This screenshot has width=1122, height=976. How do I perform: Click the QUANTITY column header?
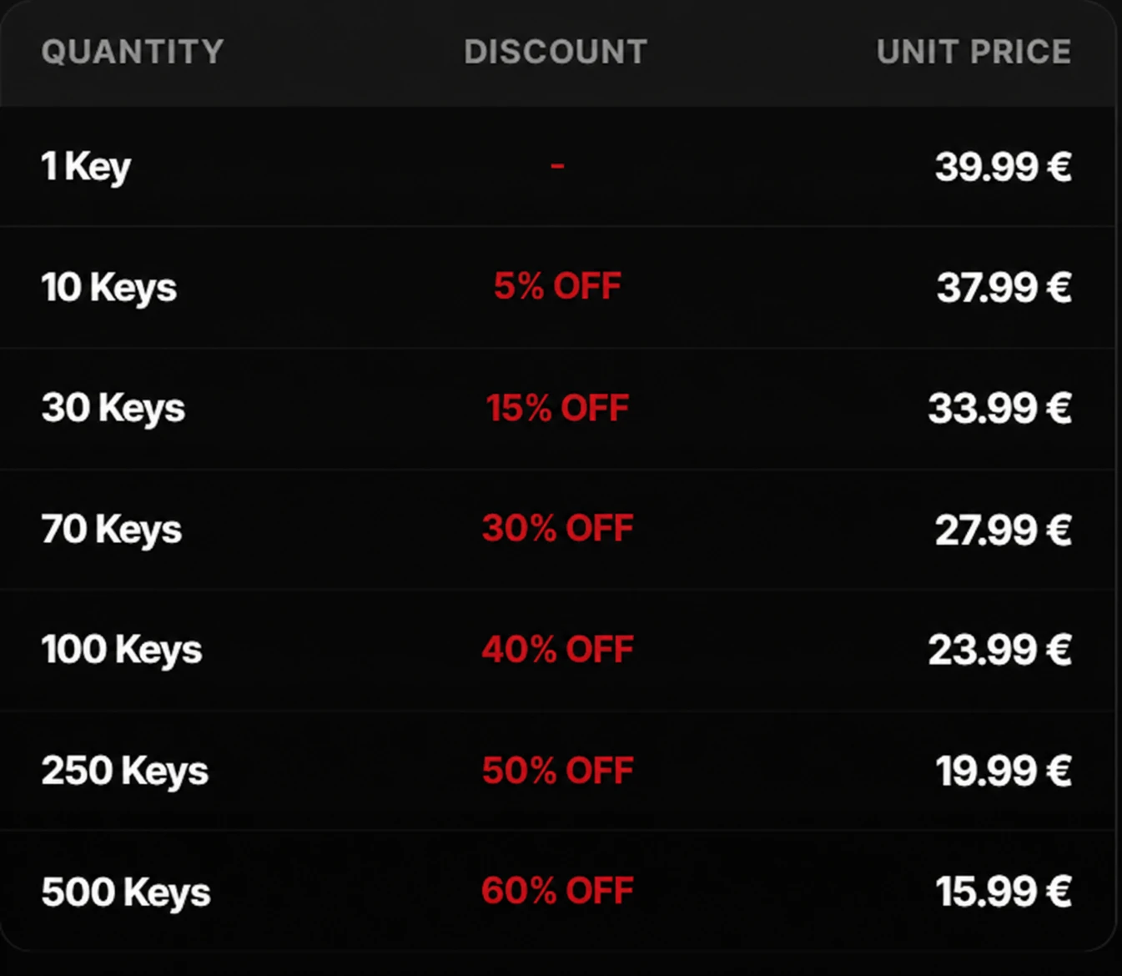coord(133,52)
